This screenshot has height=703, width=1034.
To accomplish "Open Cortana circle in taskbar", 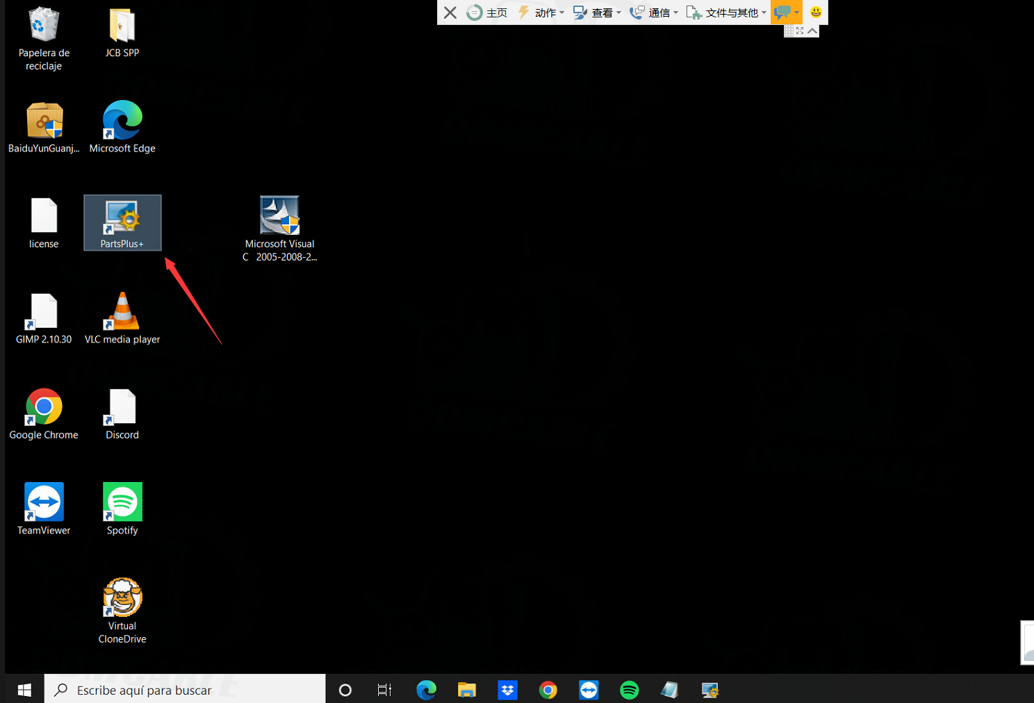I will [345, 690].
